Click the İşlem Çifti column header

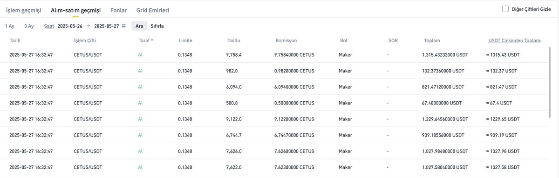pos(85,40)
